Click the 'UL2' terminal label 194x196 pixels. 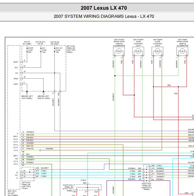17,158
